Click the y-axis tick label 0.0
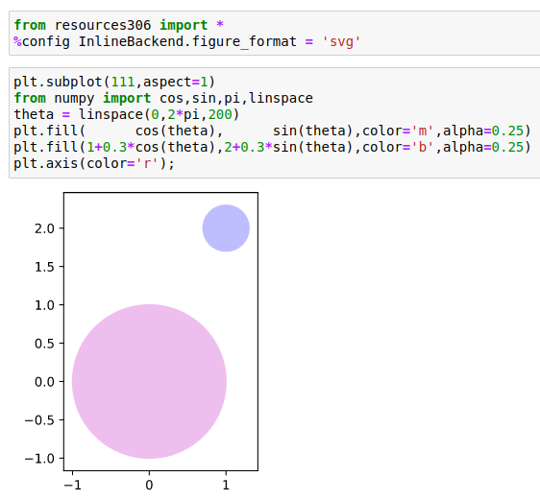540x501 pixels. [x=44, y=382]
